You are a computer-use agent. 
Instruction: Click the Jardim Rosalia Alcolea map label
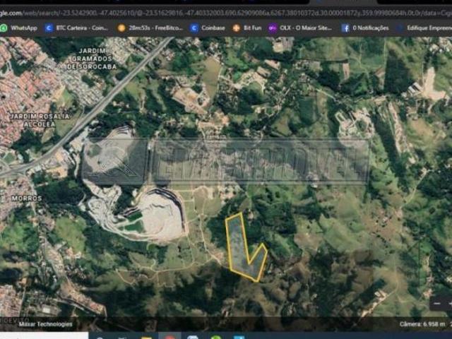pyautogui.click(x=30, y=119)
